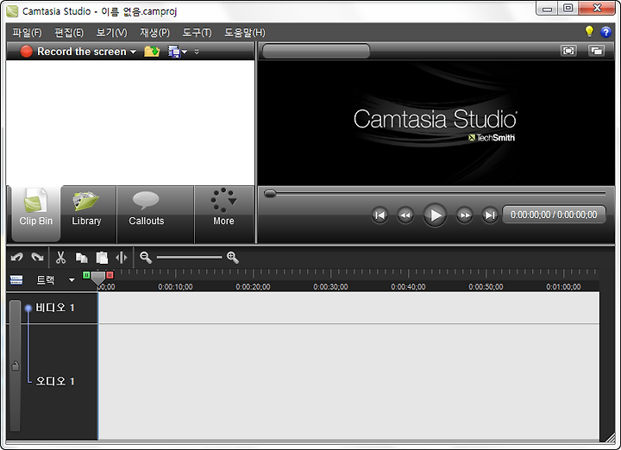
Task: Click the 0:01:00;00 ruler mark
Action: point(563,286)
